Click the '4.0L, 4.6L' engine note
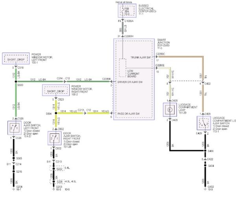The image size is (236, 198). [71, 181]
